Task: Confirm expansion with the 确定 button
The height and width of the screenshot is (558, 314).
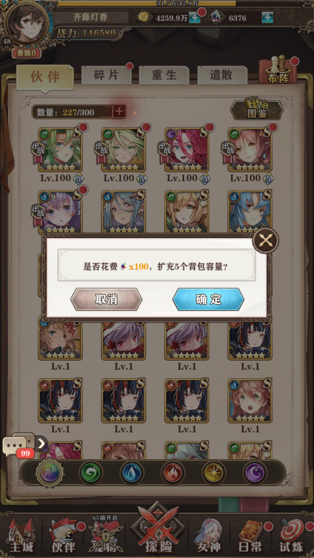Action: 208,299
